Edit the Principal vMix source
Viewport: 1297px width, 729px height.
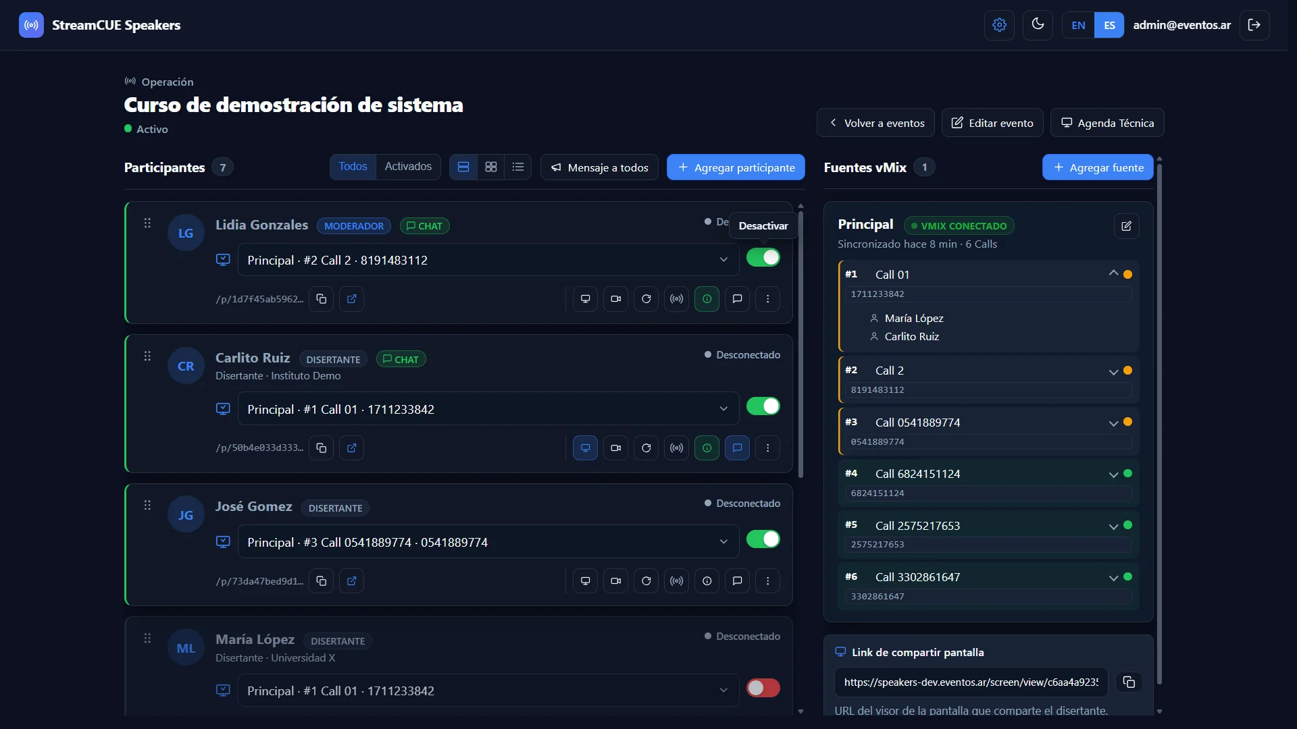[1127, 226]
